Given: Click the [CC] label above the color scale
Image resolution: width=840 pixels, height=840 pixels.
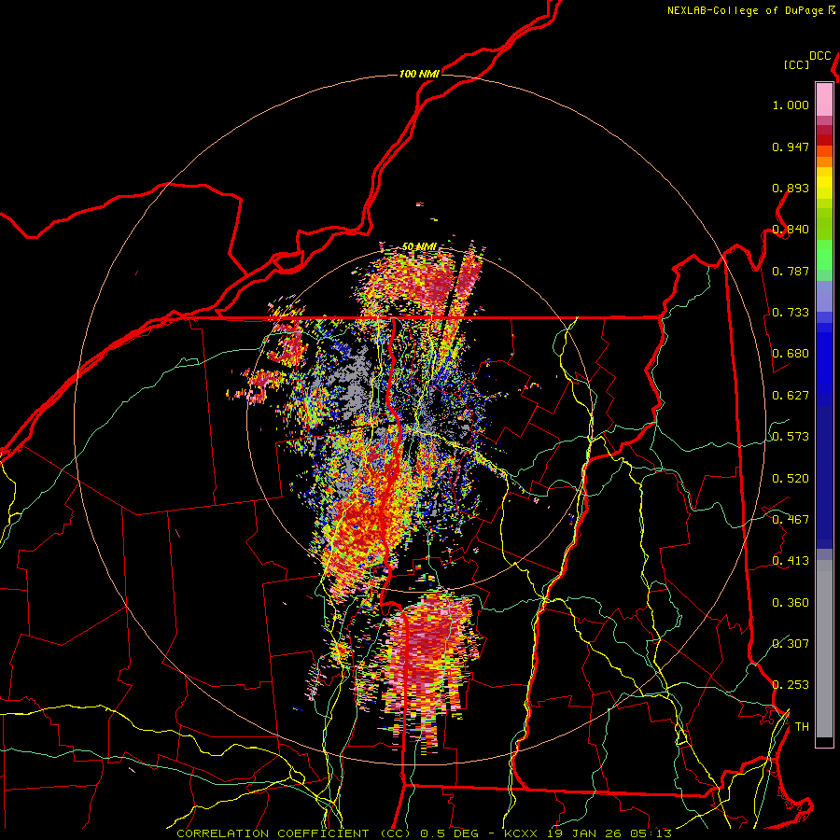Looking at the screenshot, I should pyautogui.click(x=796, y=64).
